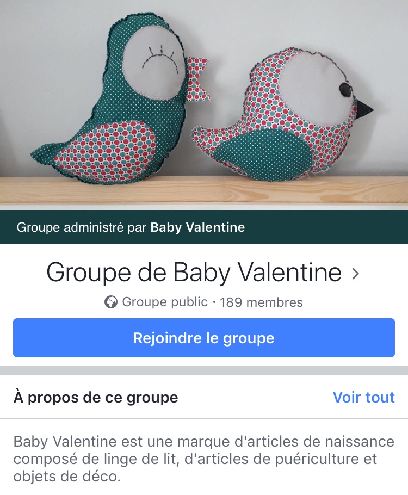
Task: Click the green wing of right bird
Action: (x=262, y=153)
